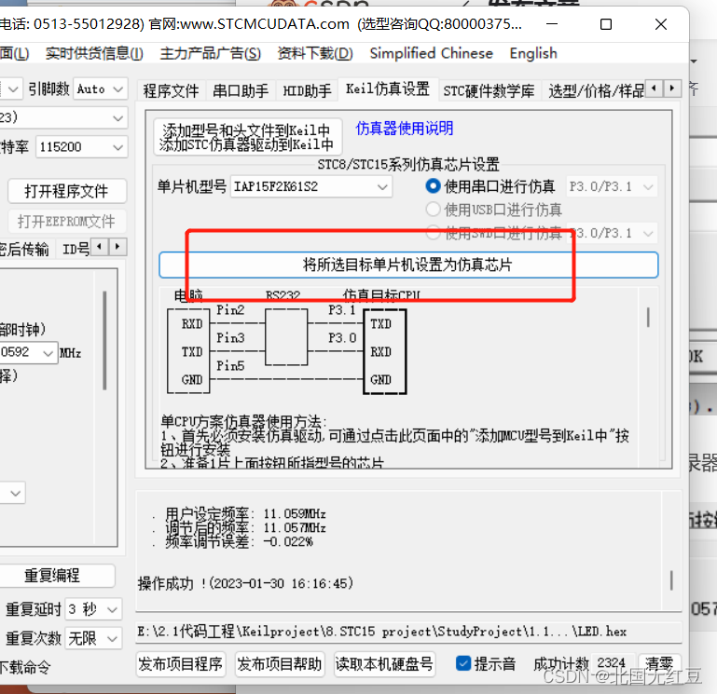Click left arrow beside the ID号 tab

pyautogui.click(x=99, y=247)
